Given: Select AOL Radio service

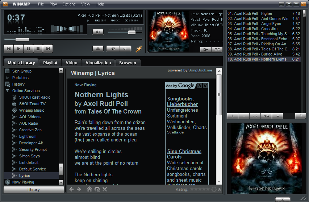Looking at the screenshot, I should (x=28, y=123).
